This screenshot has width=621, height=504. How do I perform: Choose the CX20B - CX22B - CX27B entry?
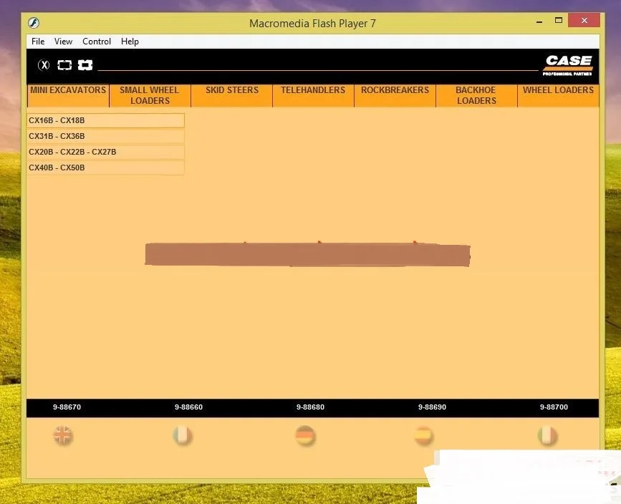105,152
